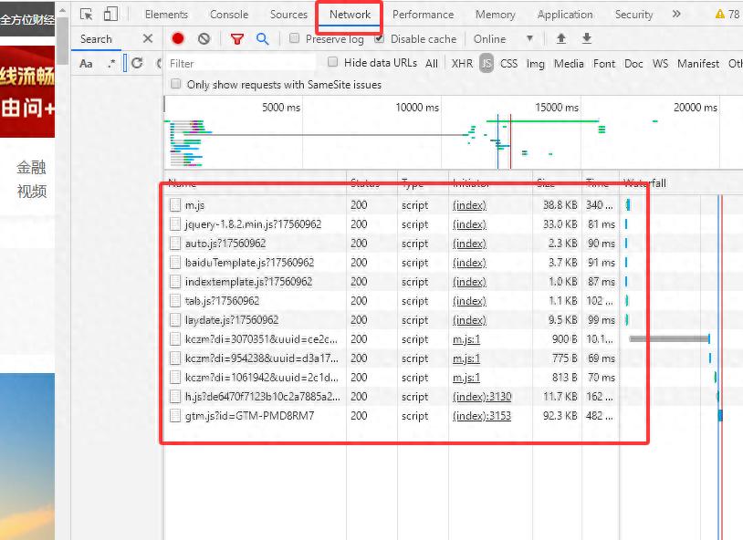Uncheck the Disable cache checkbox
The width and height of the screenshot is (743, 540).
coord(380,38)
